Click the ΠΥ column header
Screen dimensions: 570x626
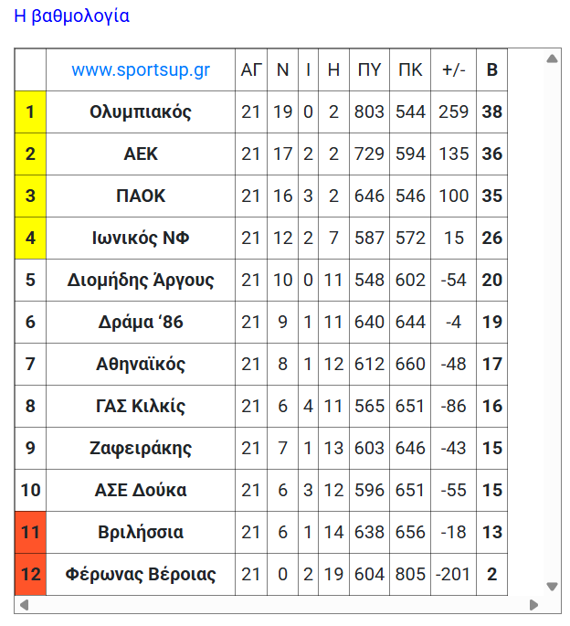370,70
